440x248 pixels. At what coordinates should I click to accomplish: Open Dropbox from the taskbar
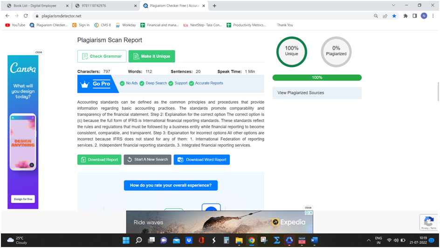pyautogui.click(x=189, y=240)
